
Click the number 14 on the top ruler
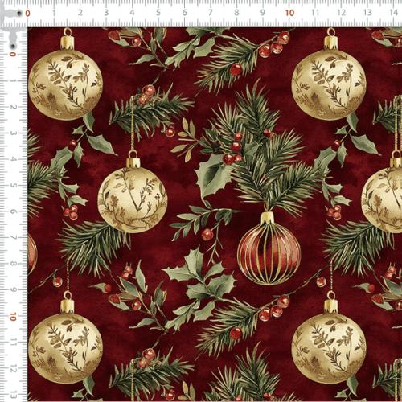(x=393, y=13)
